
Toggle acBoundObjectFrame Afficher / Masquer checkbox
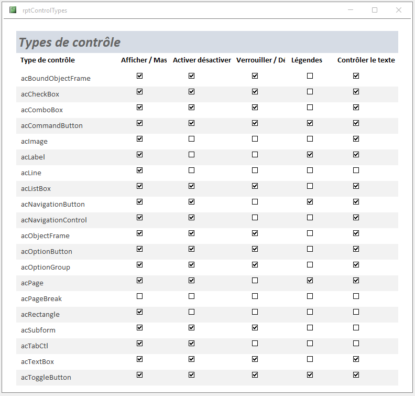point(140,76)
